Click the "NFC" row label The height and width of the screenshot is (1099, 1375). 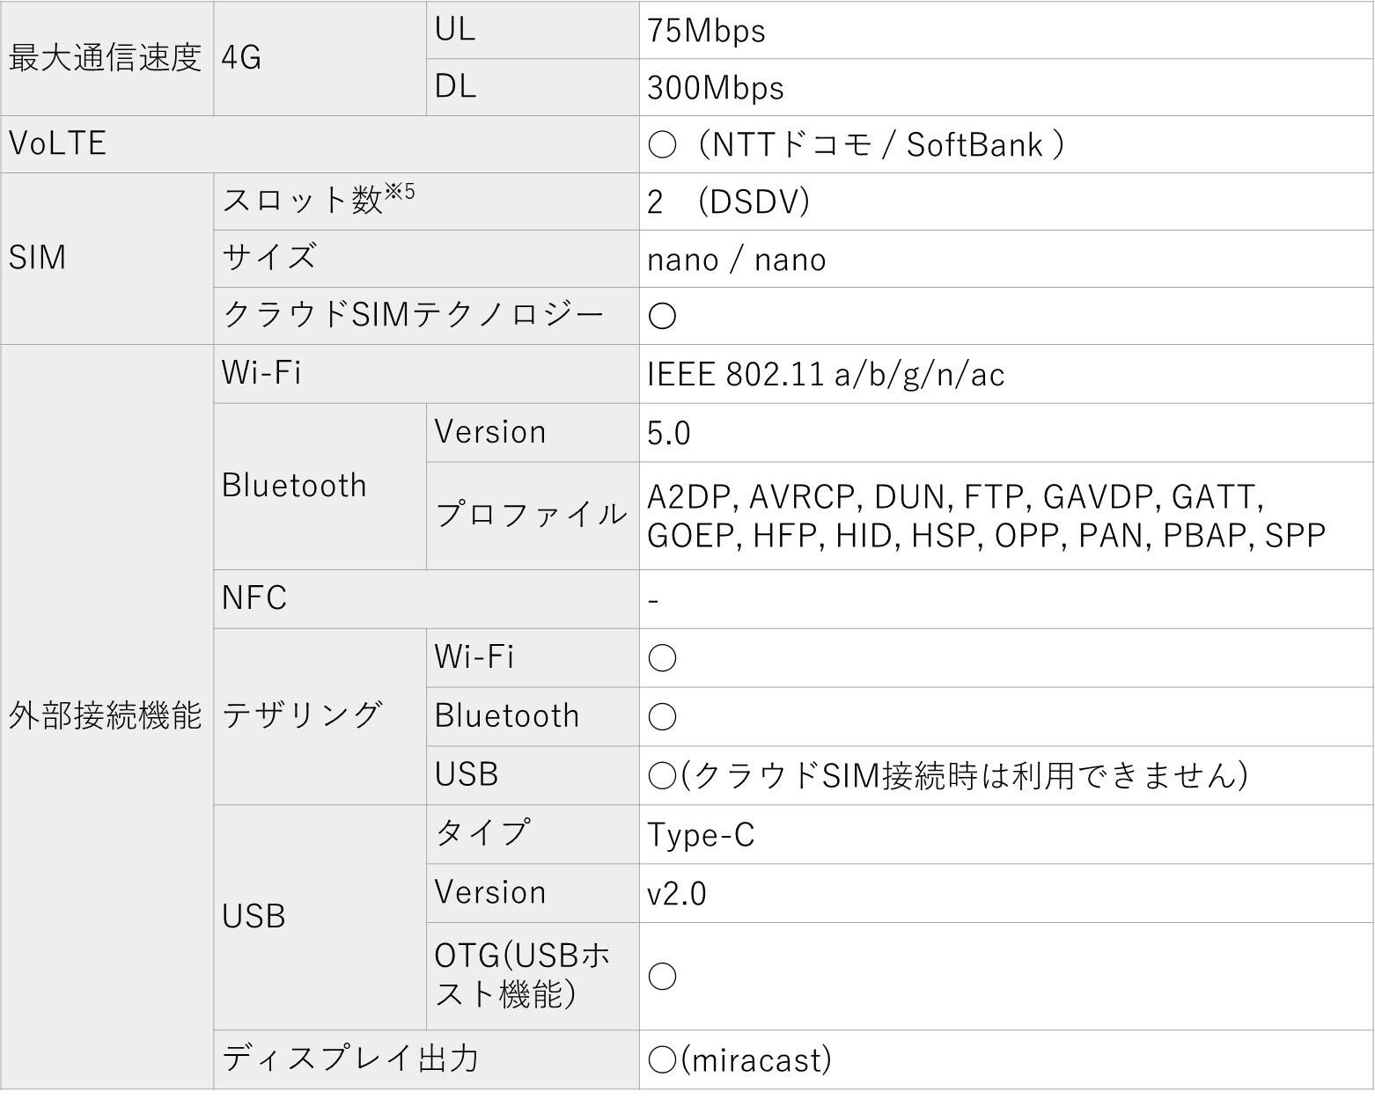point(254,598)
